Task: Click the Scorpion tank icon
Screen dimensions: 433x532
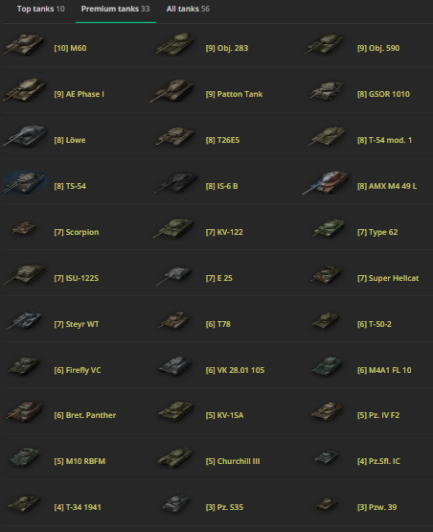Action: (x=24, y=228)
